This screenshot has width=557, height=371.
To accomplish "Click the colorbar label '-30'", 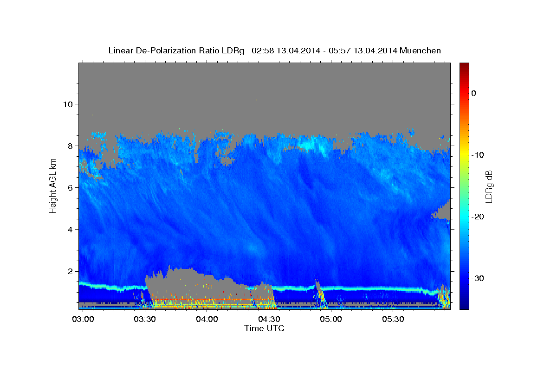I will click(x=478, y=278).
